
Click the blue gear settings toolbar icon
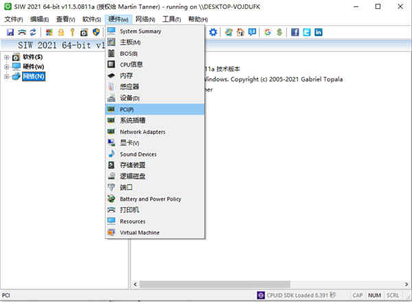(x=213, y=32)
